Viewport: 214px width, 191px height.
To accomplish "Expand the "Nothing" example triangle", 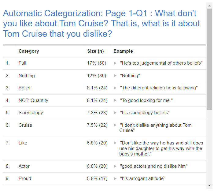I will pos(115,76).
